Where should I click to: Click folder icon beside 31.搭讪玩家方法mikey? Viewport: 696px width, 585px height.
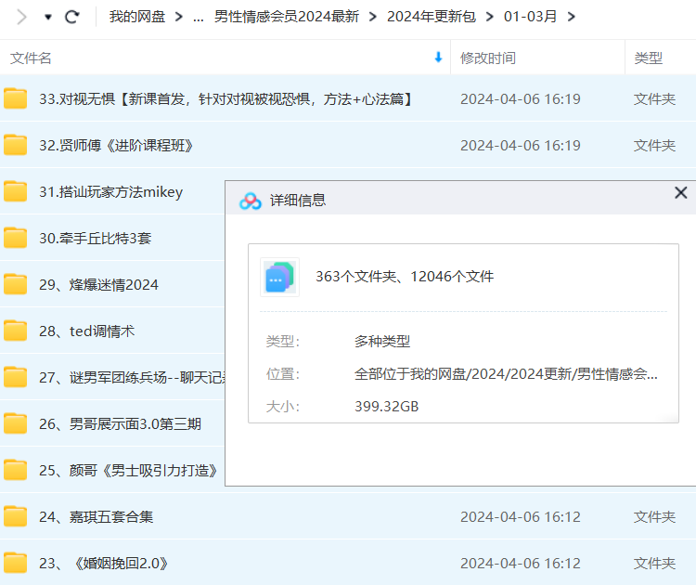point(15,191)
